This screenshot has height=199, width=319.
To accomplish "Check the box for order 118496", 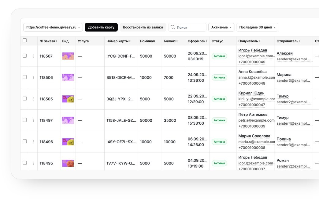I will [x=24, y=141].
